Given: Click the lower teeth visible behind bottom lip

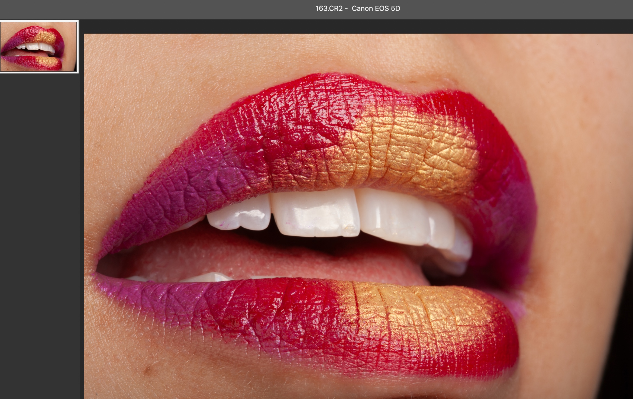Looking at the screenshot, I should point(209,277).
